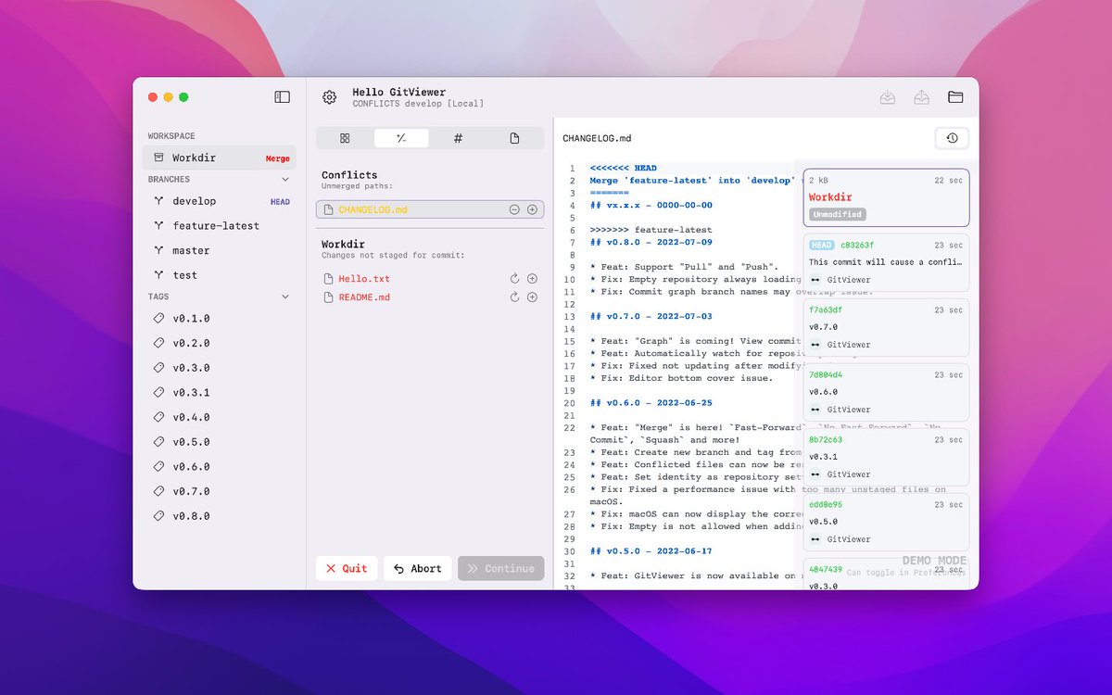1112x695 pixels.
Task: Collapse the BRANCHES section chevron
Action: [x=285, y=180]
